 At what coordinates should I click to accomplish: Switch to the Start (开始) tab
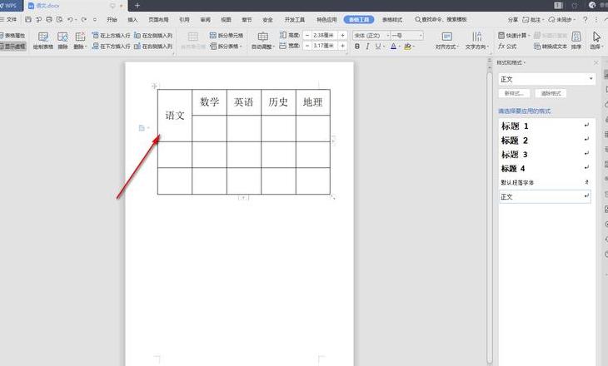pos(112,19)
